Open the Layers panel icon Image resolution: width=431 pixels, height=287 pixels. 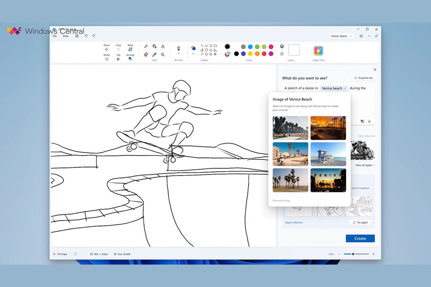[x=282, y=46]
